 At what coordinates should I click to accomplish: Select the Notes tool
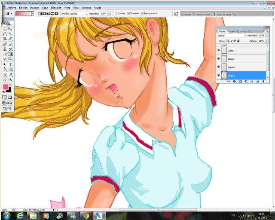[5, 75]
